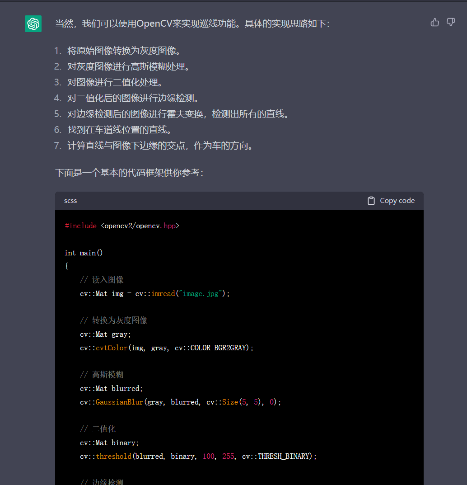Click the comment '// 读入图像'
This screenshot has width=467, height=485.
click(x=102, y=280)
